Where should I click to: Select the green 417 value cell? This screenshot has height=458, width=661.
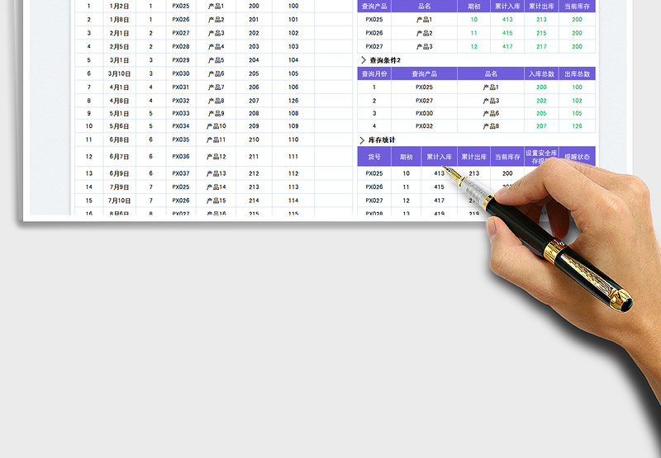pyautogui.click(x=507, y=46)
